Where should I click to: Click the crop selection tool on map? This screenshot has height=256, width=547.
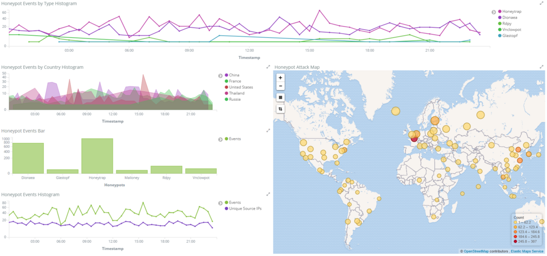pos(280,109)
